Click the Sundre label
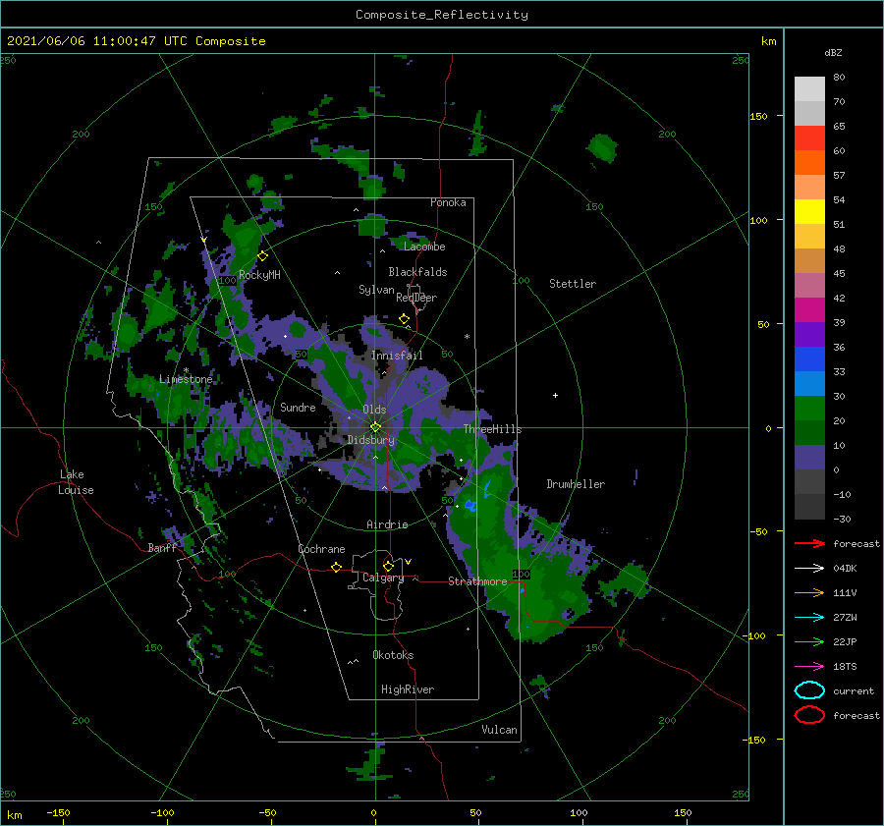 (x=298, y=407)
